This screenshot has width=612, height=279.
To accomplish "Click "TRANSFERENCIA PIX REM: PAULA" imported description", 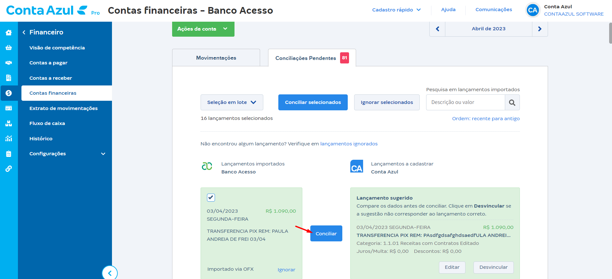I will (247, 231).
